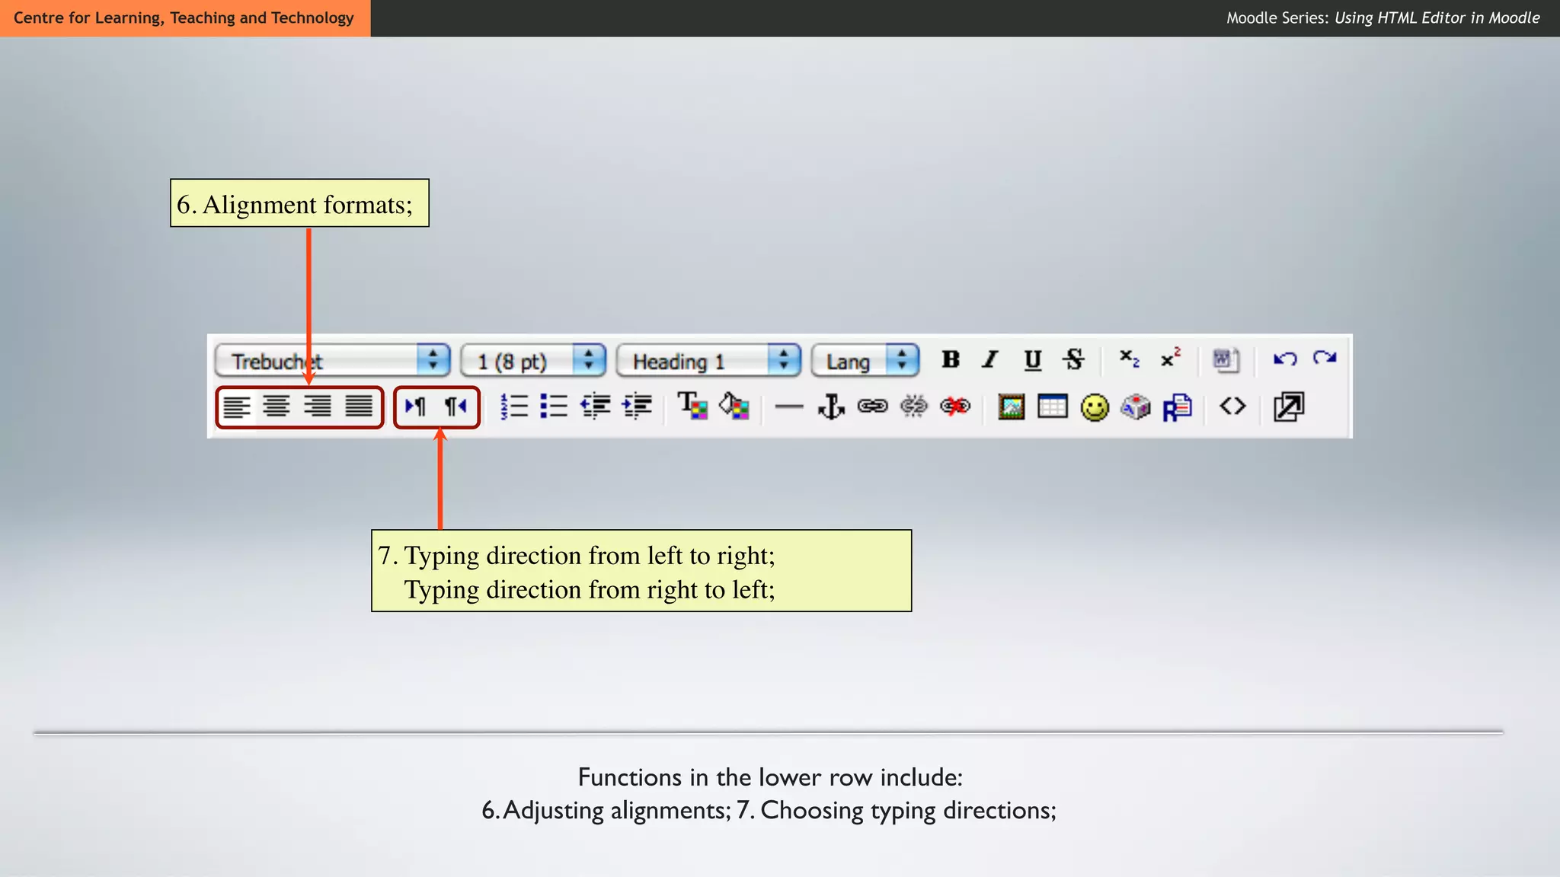Viewport: 1560px width, 877px height.
Task: Insert a smiley emoticon
Action: pos(1095,407)
